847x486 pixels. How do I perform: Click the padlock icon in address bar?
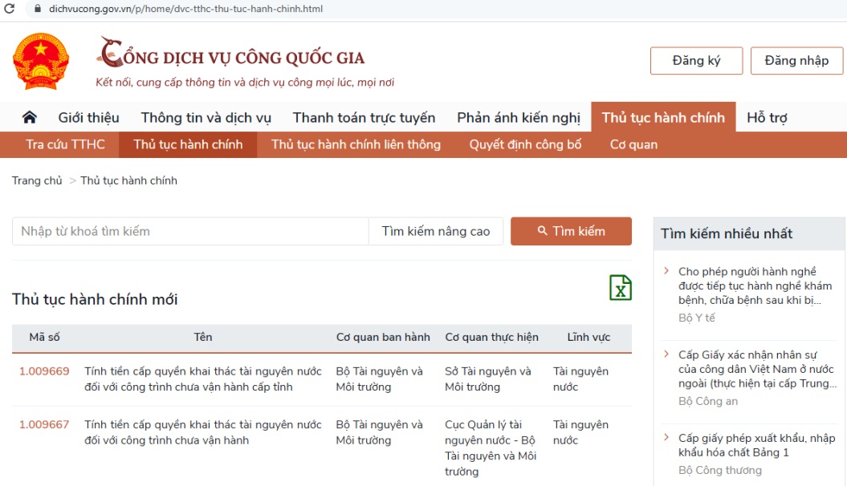(35, 9)
